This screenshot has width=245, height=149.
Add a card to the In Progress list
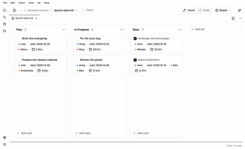[x=83, y=133]
